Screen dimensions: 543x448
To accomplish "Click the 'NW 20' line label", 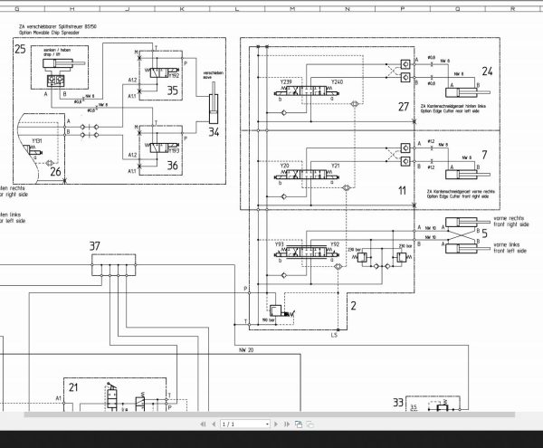I will [246, 350].
